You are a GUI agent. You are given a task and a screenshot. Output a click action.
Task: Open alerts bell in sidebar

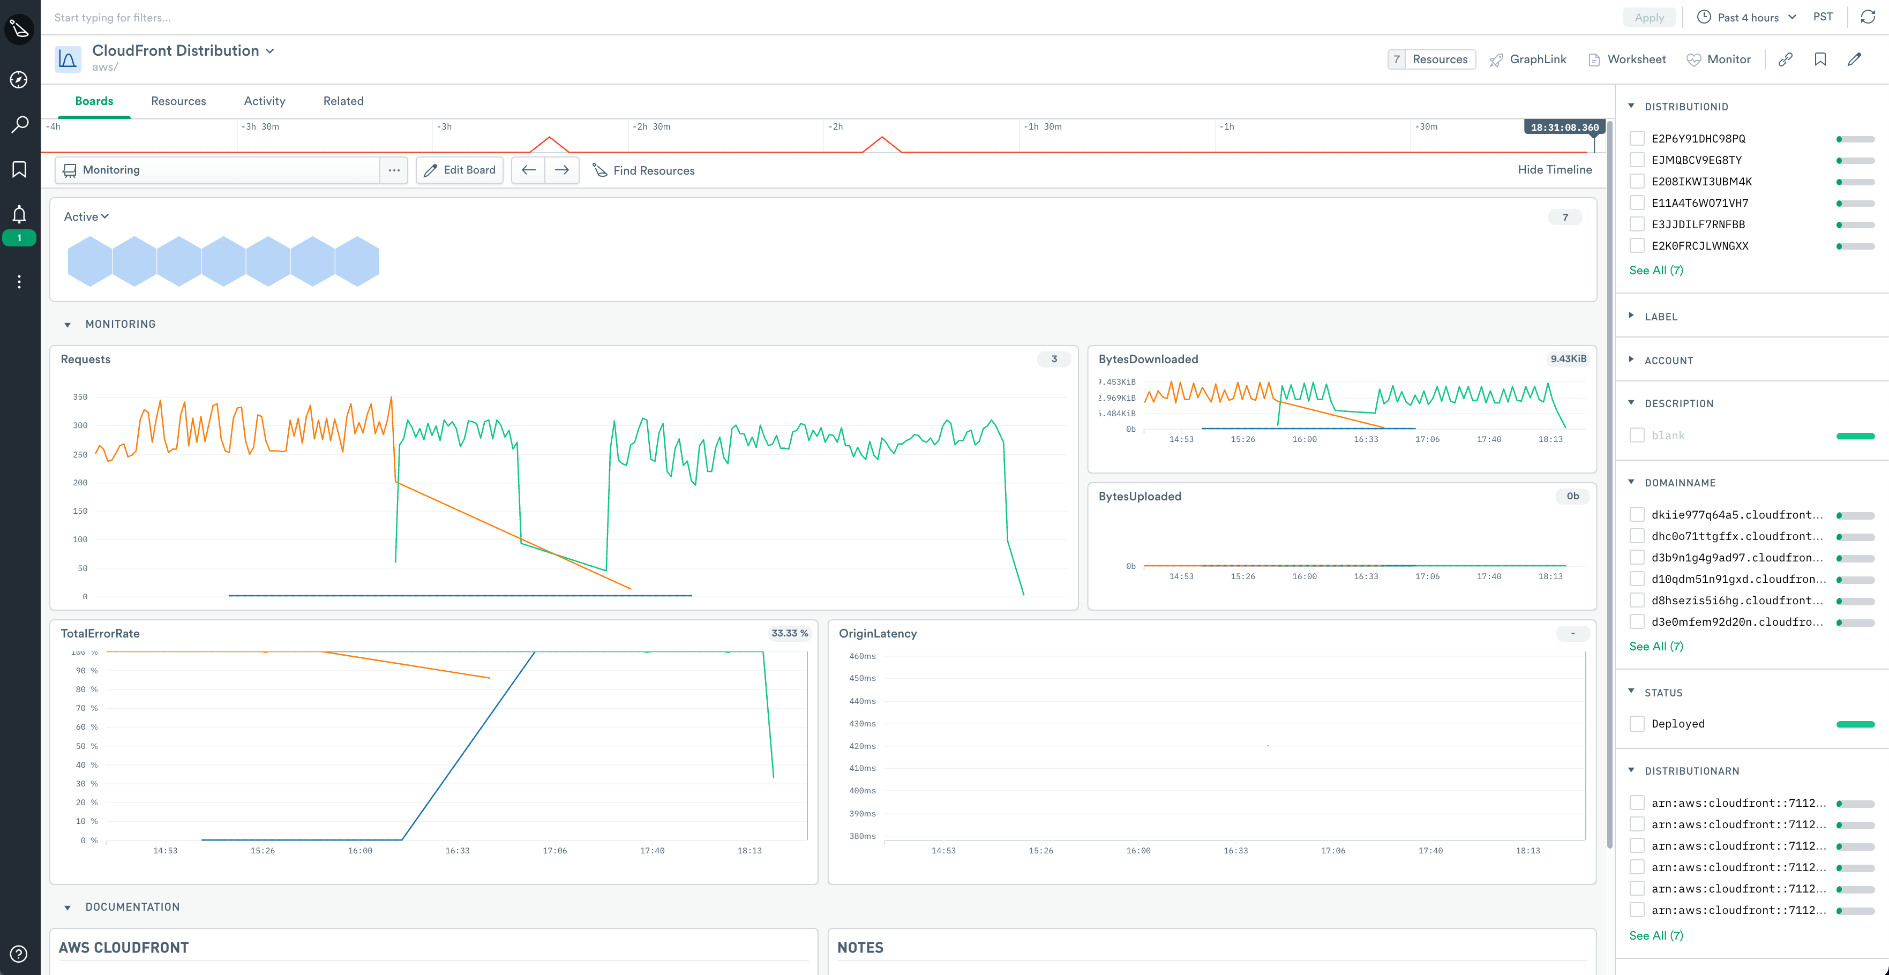19,214
